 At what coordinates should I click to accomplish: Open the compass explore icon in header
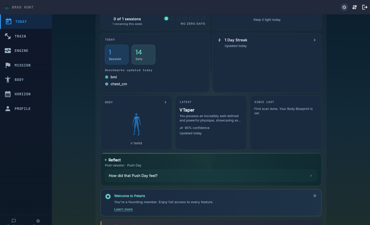pyautogui.click(x=344, y=7)
